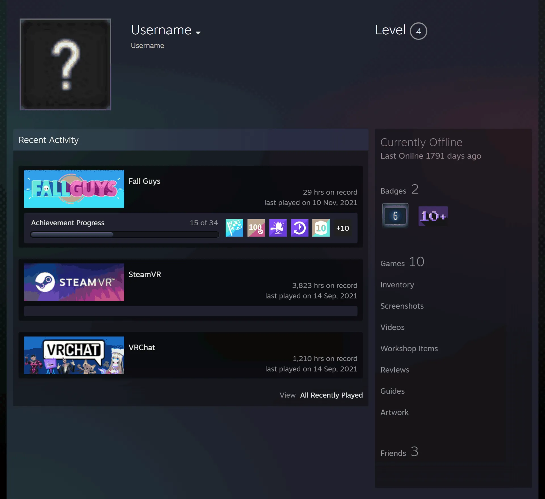Click '15 of 34' achievement count

point(204,223)
